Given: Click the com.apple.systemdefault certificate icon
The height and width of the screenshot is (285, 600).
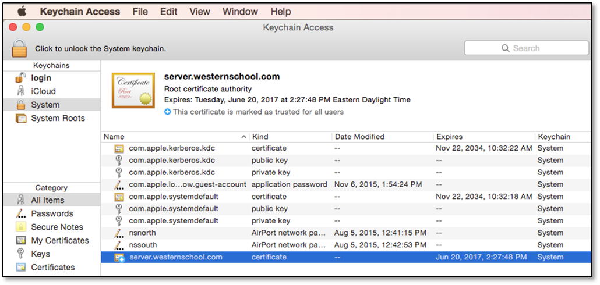Looking at the screenshot, I should [119, 197].
